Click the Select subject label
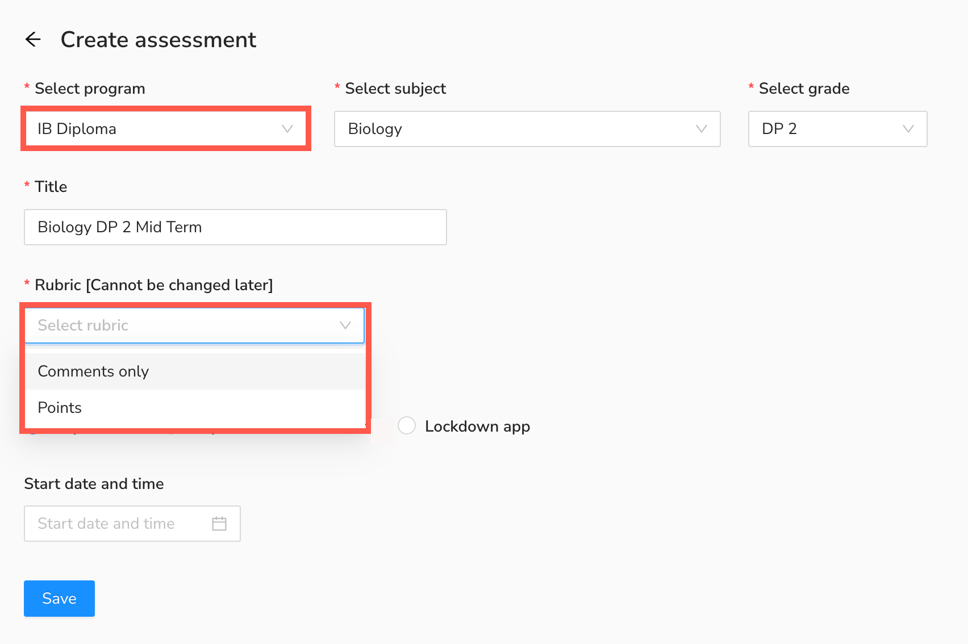Viewport: 968px width, 644px height. click(x=395, y=89)
